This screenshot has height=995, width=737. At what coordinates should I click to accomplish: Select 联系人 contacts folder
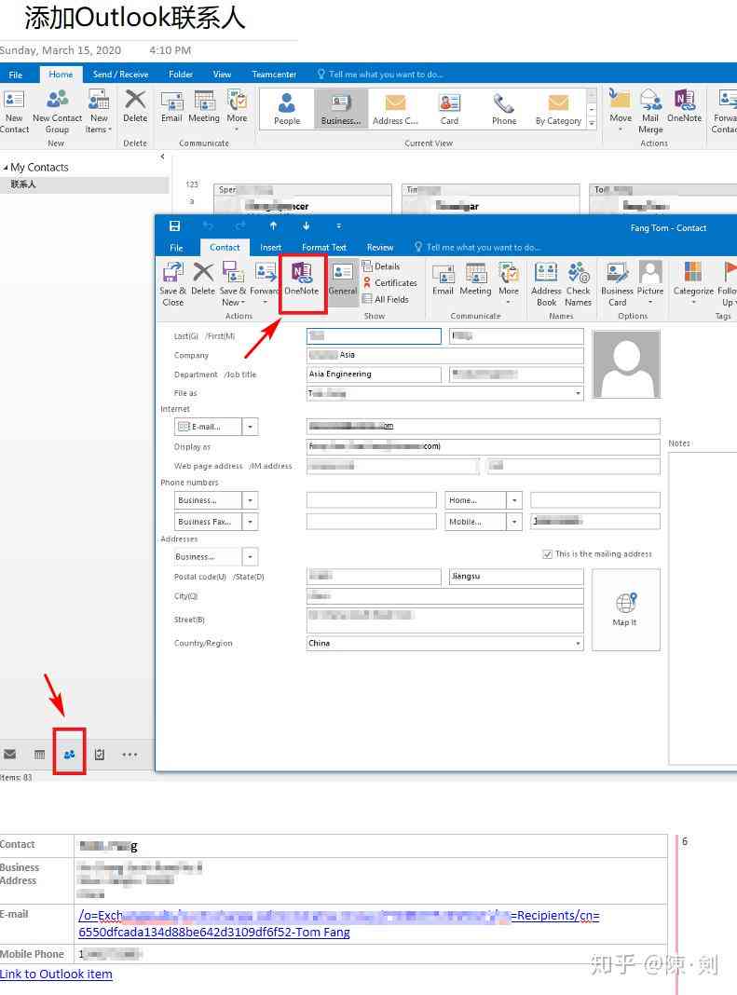click(85, 184)
